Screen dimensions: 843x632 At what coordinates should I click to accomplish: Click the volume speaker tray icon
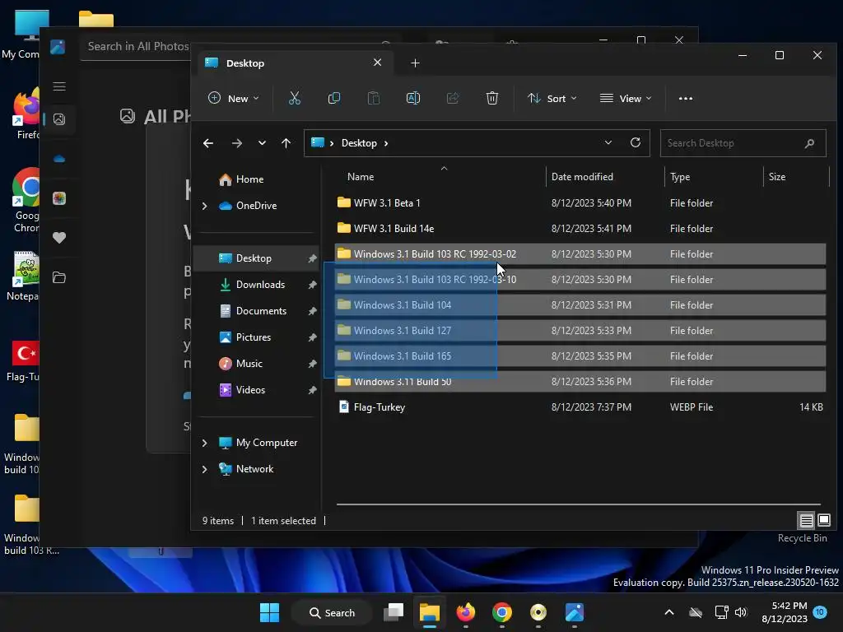point(741,612)
